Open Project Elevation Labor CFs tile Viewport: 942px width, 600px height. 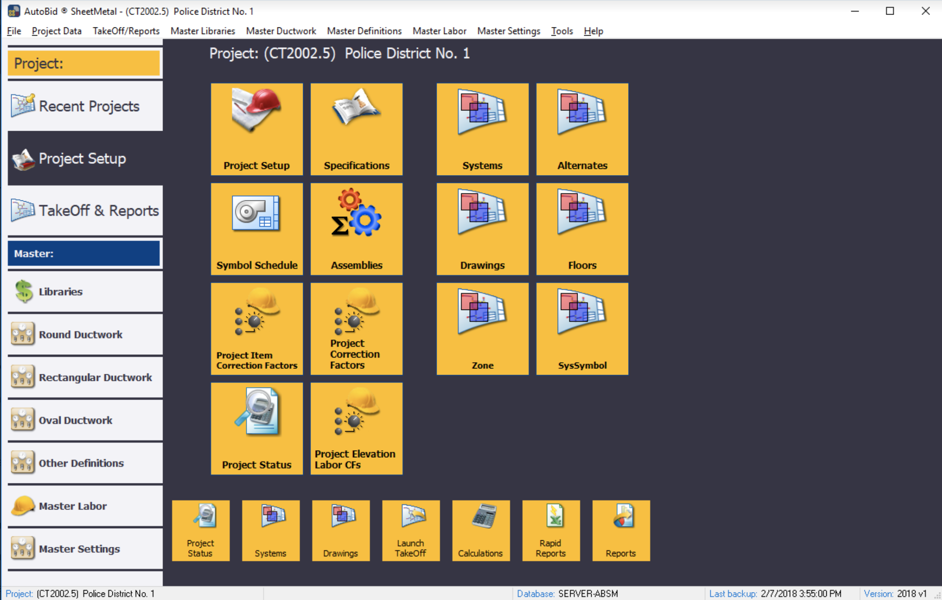(x=356, y=428)
